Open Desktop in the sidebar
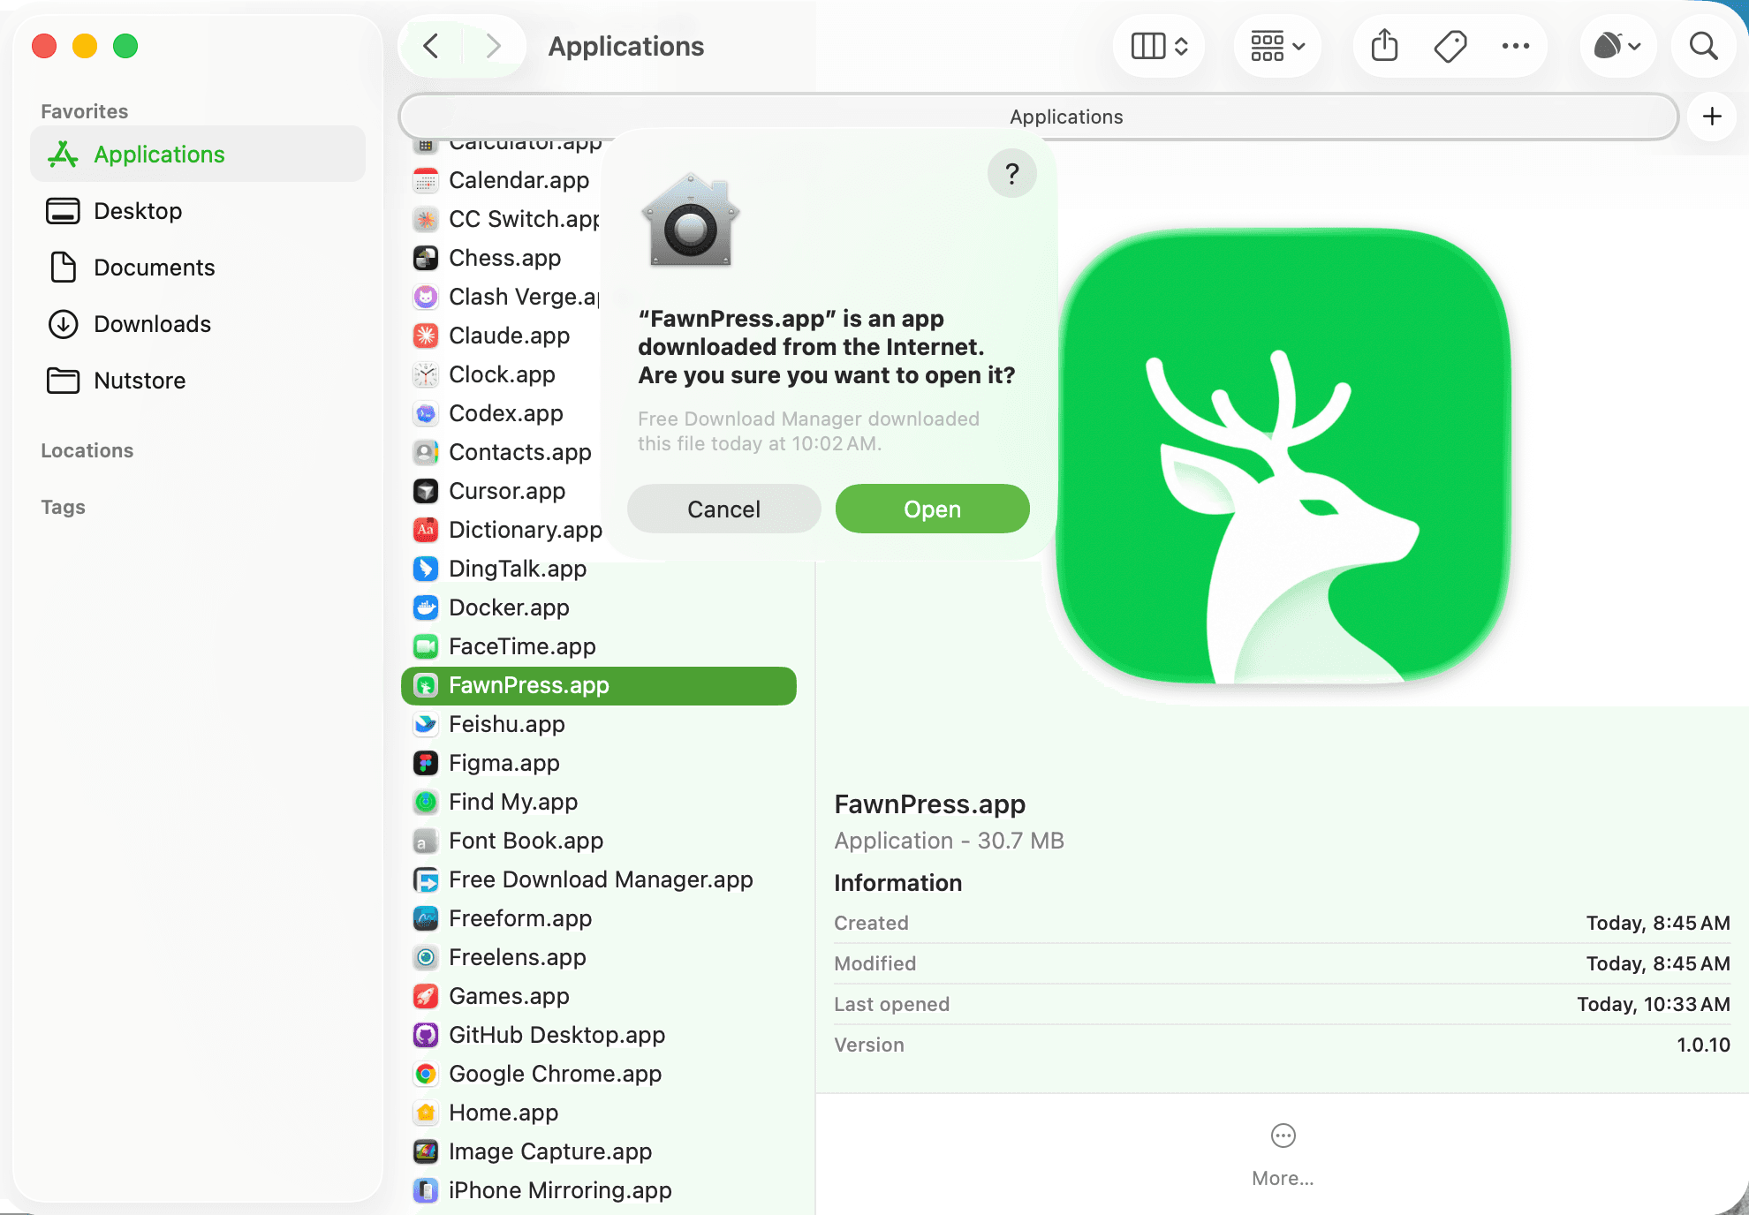This screenshot has width=1749, height=1215. coord(198,211)
